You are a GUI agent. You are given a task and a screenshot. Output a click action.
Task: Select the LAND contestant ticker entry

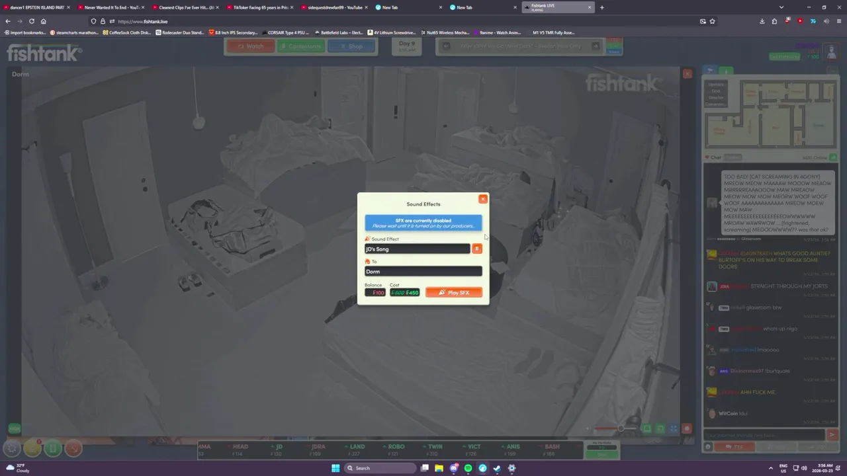coord(354,450)
